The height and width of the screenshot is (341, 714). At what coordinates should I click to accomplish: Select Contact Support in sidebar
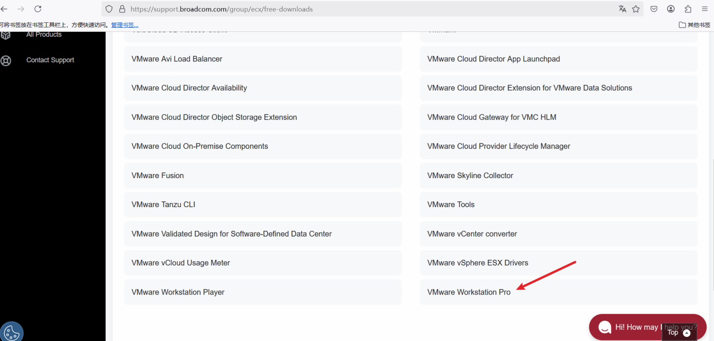50,60
